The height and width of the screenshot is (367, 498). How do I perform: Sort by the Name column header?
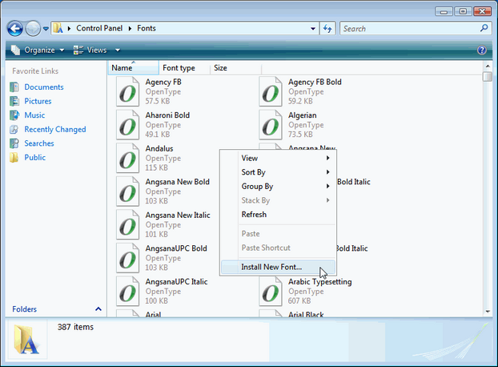click(133, 67)
